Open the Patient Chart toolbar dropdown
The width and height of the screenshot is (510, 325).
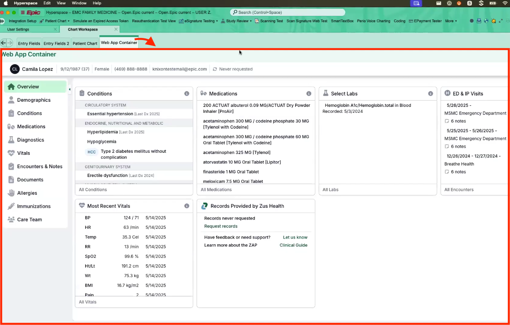tap(55, 21)
